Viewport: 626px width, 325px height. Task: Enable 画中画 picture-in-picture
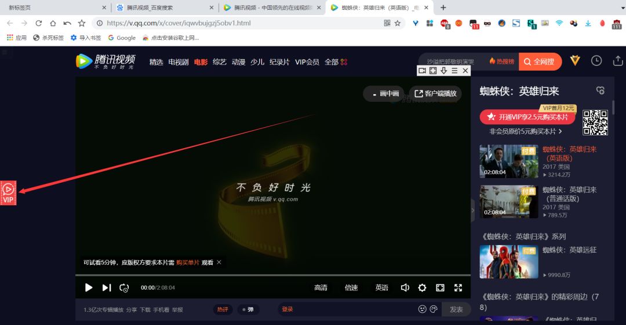coord(384,94)
